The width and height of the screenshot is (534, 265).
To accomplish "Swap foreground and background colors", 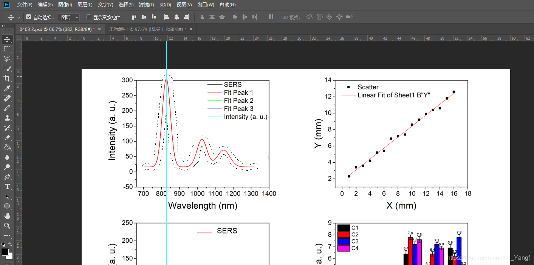I will [10, 245].
